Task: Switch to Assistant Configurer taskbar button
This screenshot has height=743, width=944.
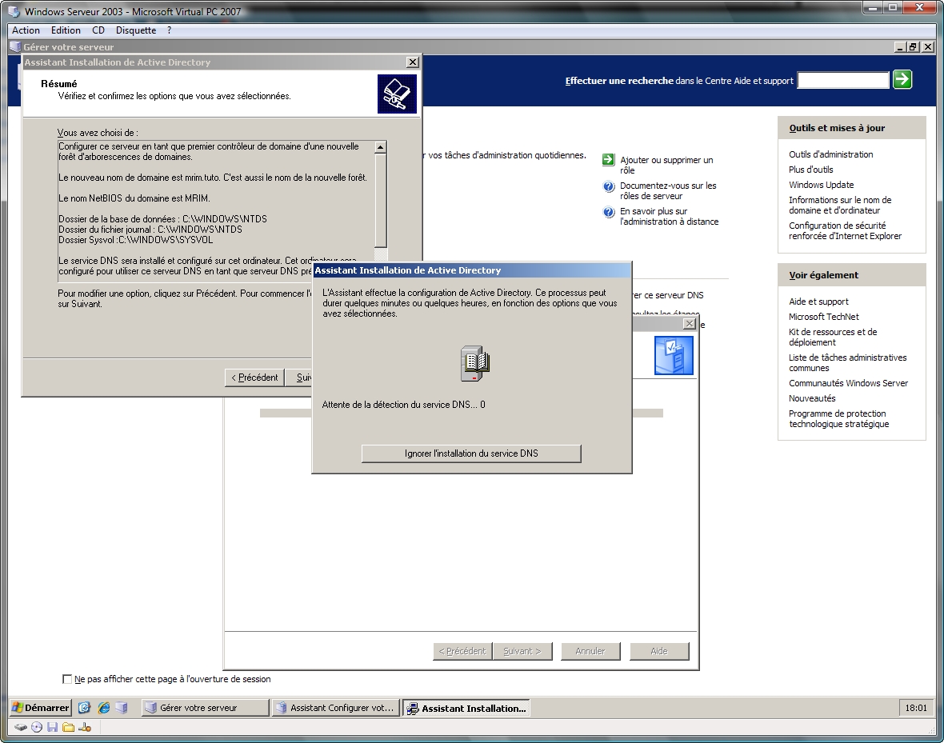Action: click(336, 708)
